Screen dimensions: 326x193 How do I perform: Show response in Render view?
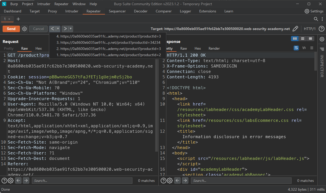214,48
